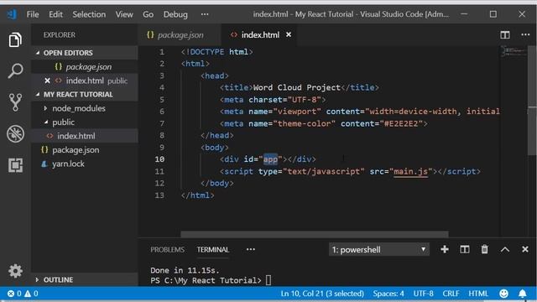Open the Selection menu
Screen dimensions: 537x302
[89, 14]
